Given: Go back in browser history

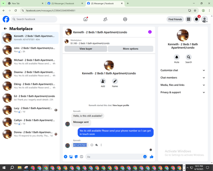Looking at the screenshot, I should [4, 11].
